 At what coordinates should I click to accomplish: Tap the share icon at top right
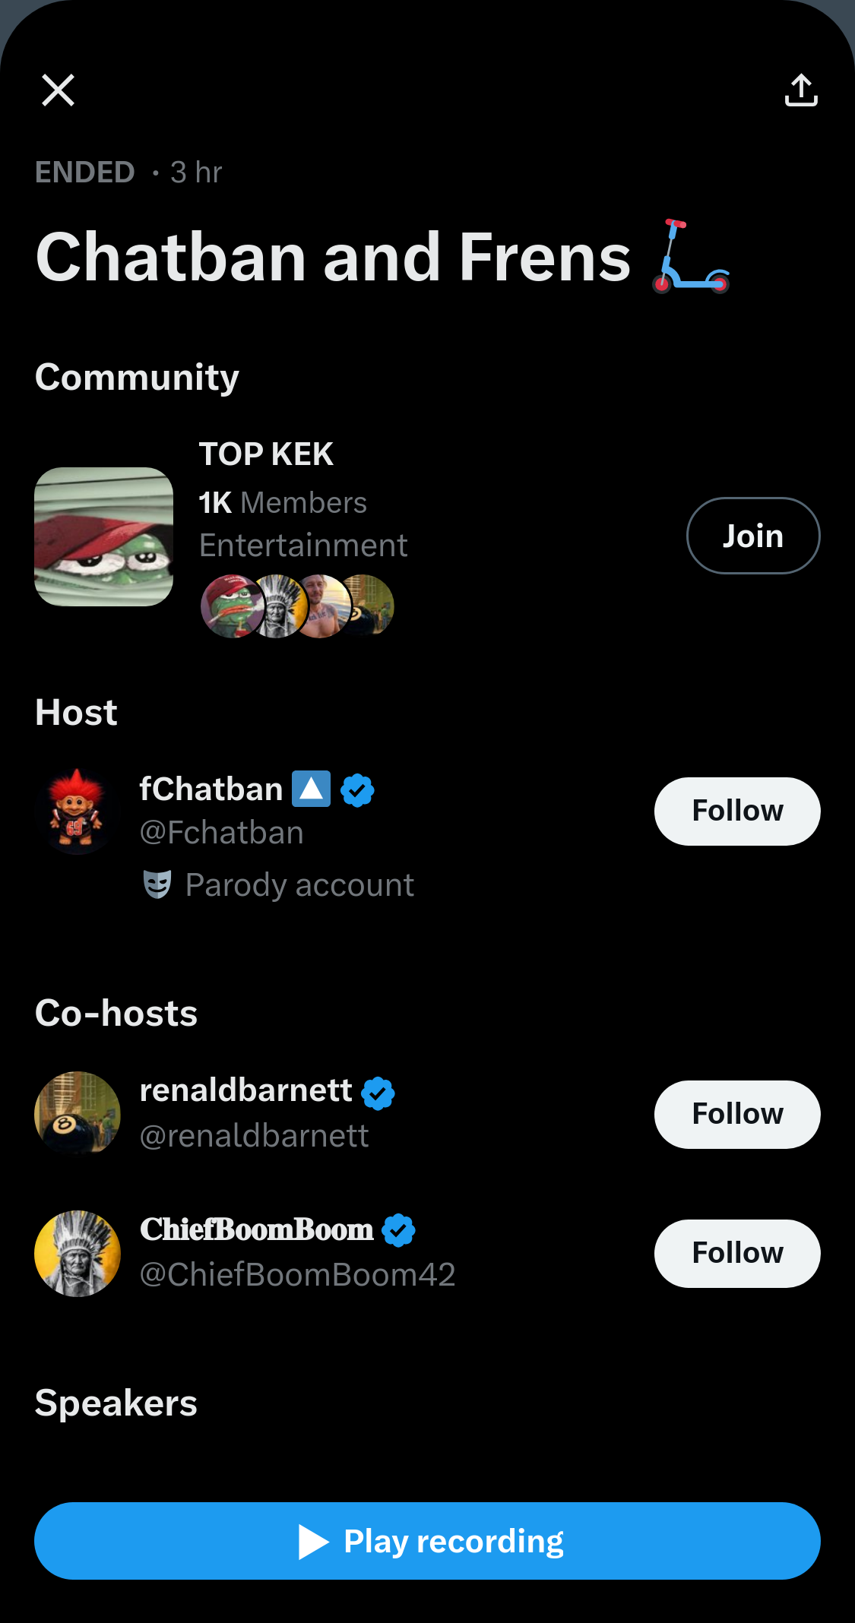[801, 90]
